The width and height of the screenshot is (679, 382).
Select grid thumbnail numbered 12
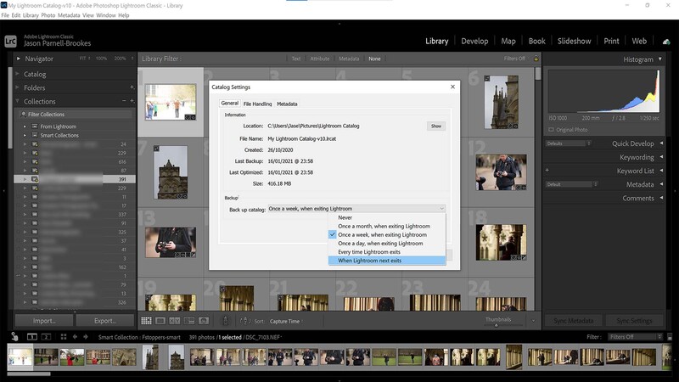(x=501, y=172)
